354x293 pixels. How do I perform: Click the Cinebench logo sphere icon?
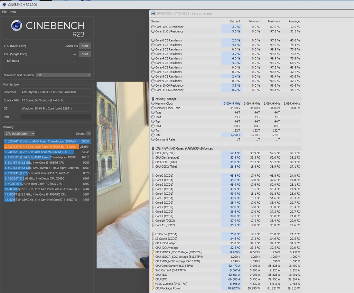click(x=17, y=26)
